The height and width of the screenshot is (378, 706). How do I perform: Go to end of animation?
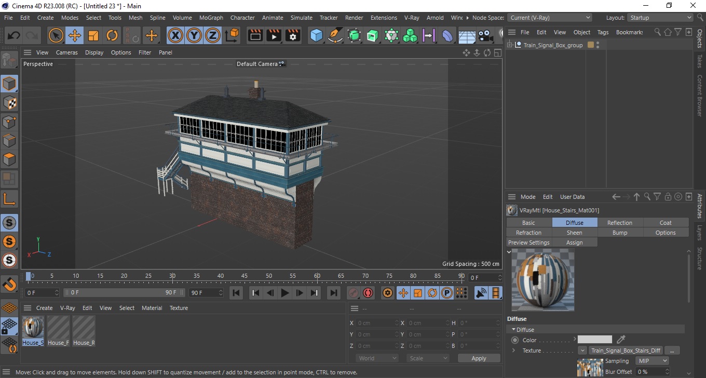coord(334,293)
